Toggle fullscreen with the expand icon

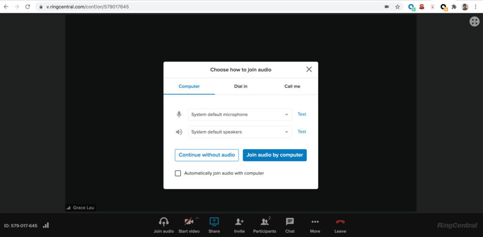[475, 21]
